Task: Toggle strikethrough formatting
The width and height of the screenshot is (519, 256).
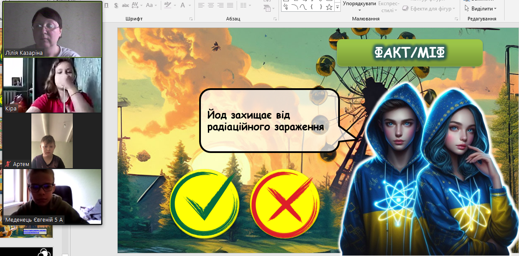Action: pos(126,5)
